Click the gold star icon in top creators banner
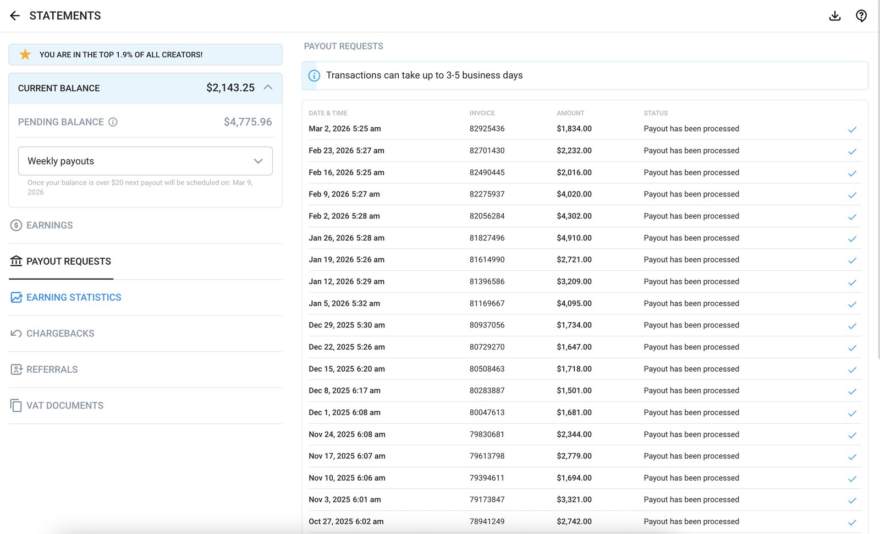Viewport: 880px width, 534px height. 25,55
